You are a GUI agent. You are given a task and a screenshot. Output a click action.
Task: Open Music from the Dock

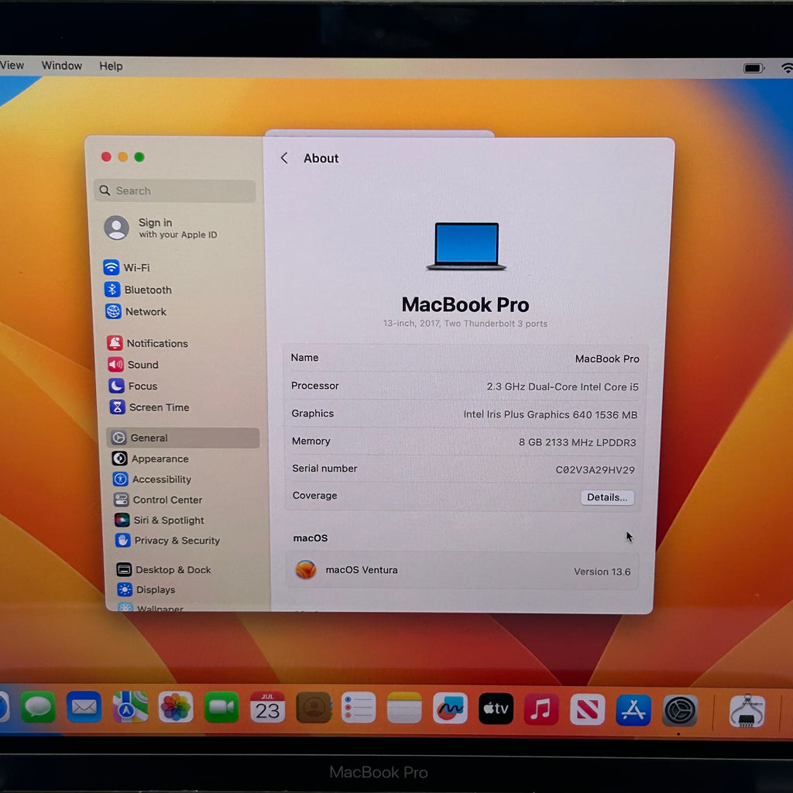click(x=541, y=709)
